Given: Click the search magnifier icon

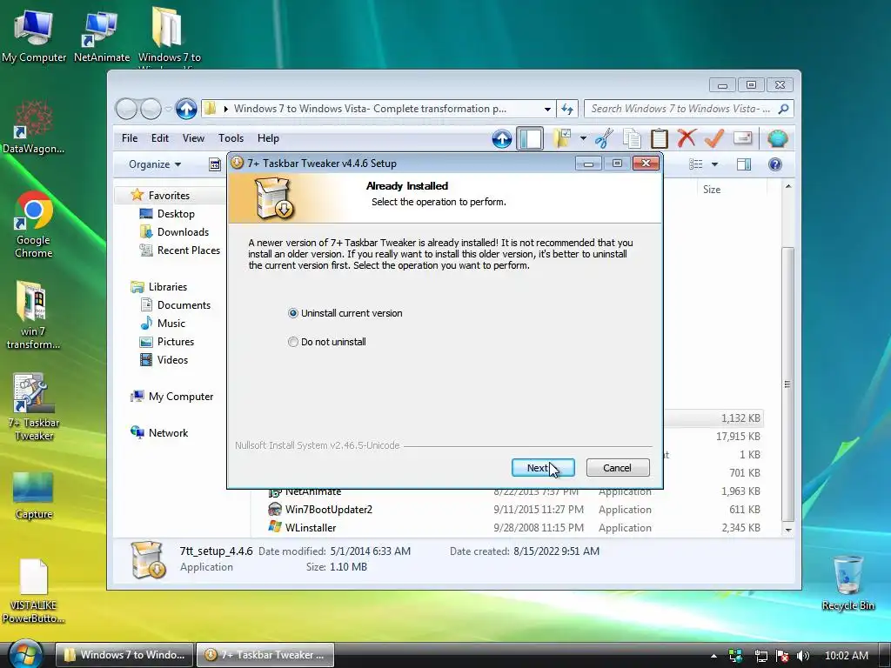Looking at the screenshot, I should 784,109.
